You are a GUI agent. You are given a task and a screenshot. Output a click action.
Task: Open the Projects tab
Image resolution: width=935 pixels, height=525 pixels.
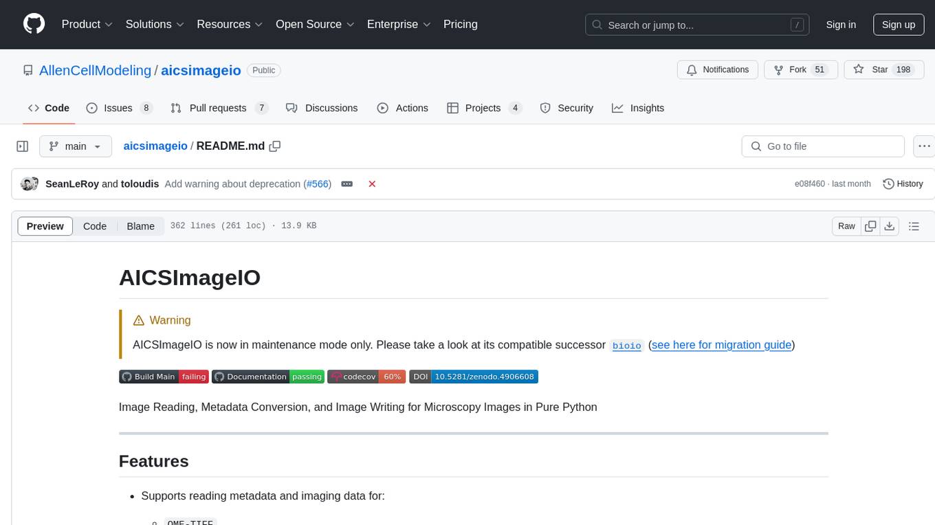(485, 108)
